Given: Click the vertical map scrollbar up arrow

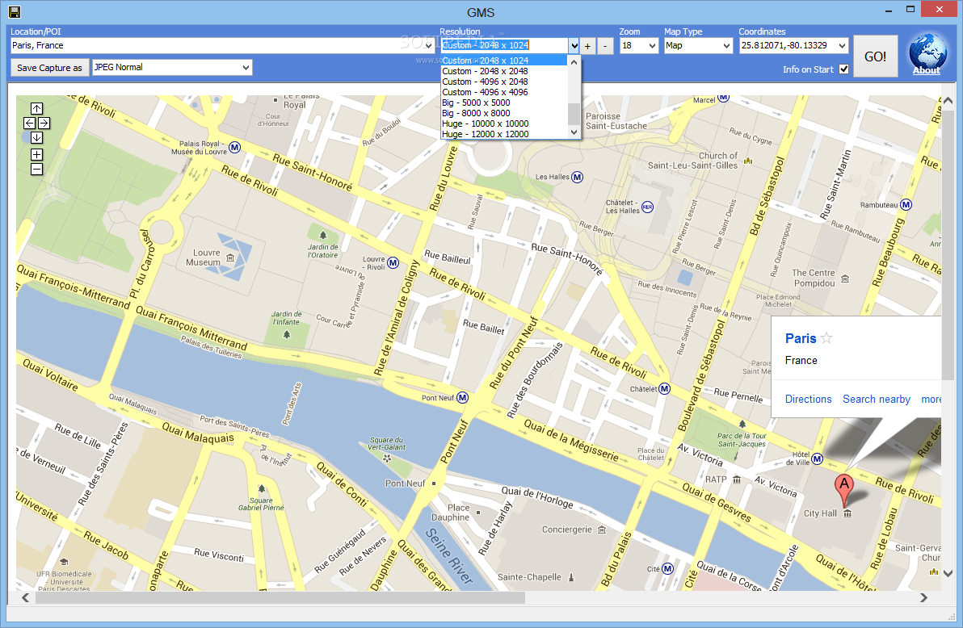Looking at the screenshot, I should 948,101.
